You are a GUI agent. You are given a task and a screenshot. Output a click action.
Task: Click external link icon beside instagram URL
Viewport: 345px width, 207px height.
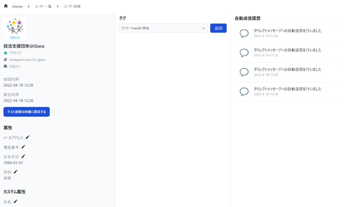click(5, 59)
